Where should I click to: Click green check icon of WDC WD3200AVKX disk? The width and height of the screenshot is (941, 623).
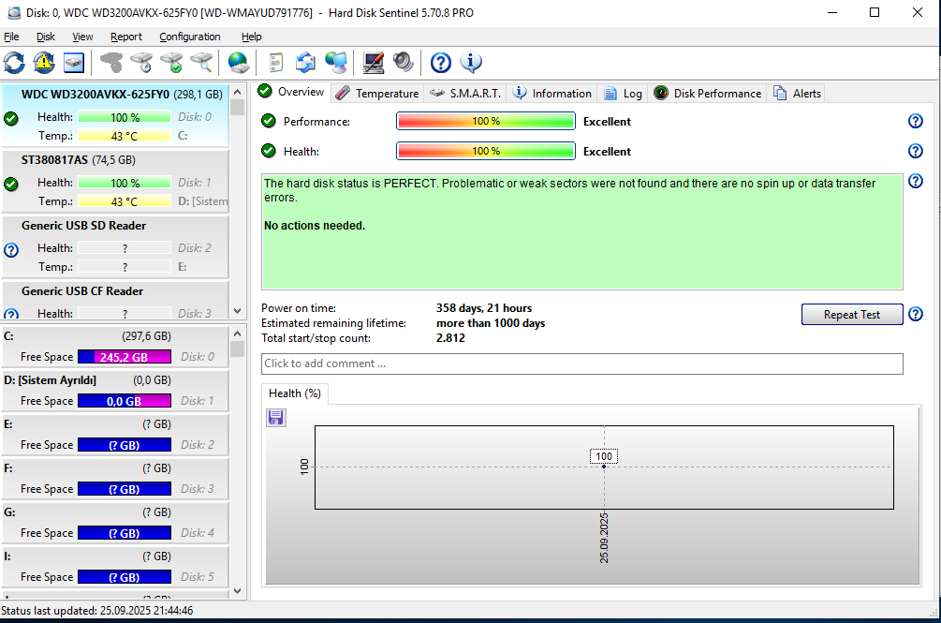(x=11, y=118)
